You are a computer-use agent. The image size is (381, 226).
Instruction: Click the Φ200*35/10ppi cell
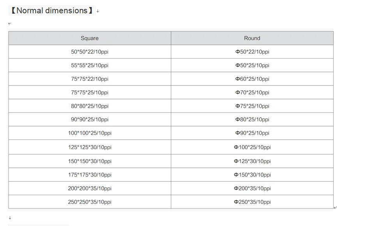pos(252,188)
